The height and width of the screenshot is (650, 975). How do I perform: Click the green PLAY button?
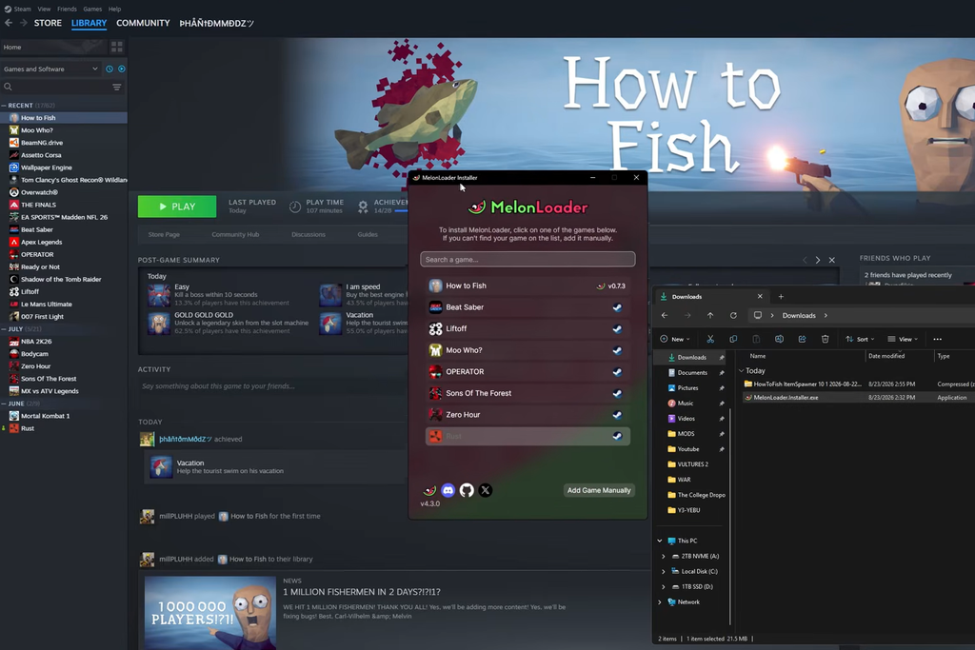[x=177, y=207]
